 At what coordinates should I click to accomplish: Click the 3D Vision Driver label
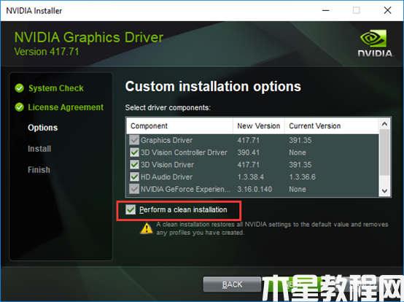[x=167, y=165]
